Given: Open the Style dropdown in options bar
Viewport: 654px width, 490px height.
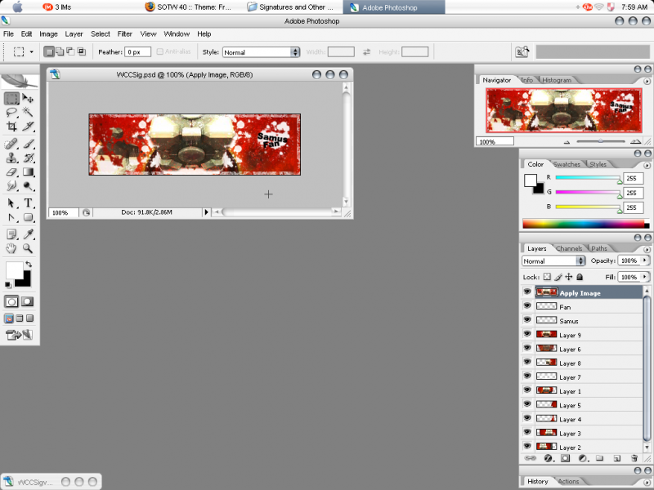Looking at the screenshot, I should 261,52.
